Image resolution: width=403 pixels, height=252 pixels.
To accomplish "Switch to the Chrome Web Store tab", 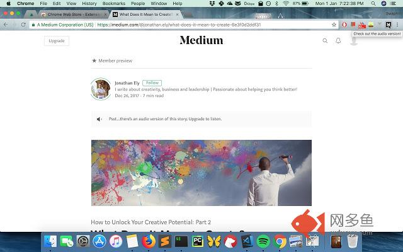I will (73, 14).
